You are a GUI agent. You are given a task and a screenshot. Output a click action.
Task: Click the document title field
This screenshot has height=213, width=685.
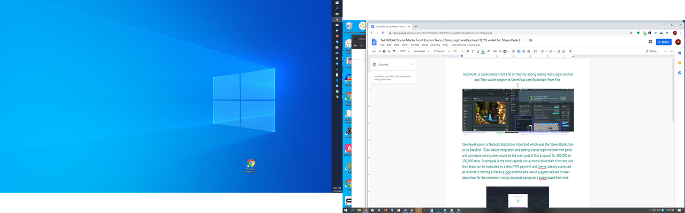tap(450, 40)
